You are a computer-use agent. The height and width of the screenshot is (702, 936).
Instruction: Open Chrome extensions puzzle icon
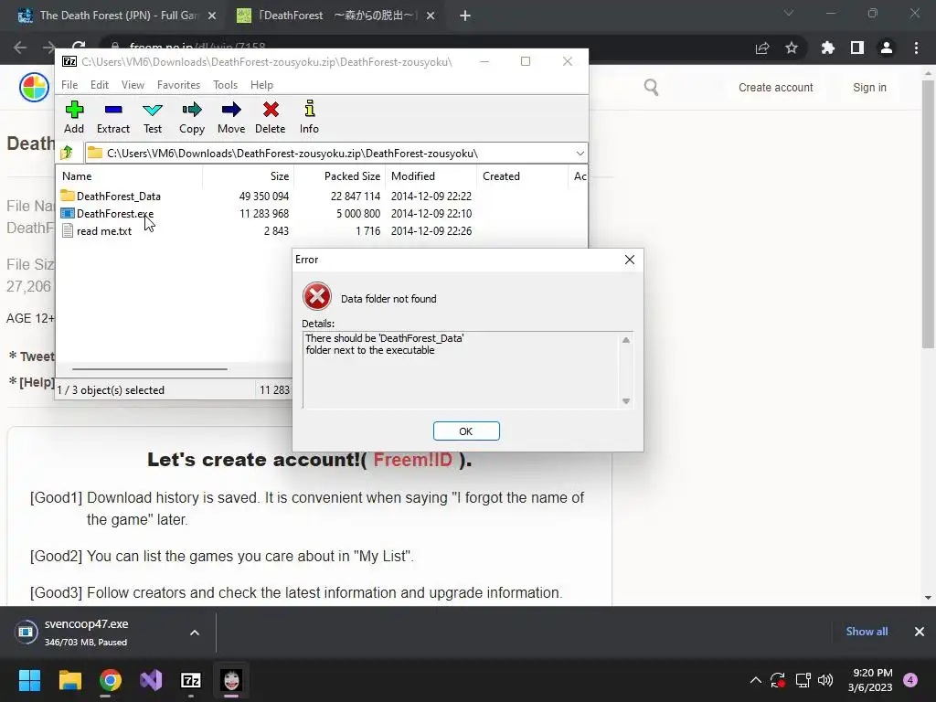click(828, 48)
